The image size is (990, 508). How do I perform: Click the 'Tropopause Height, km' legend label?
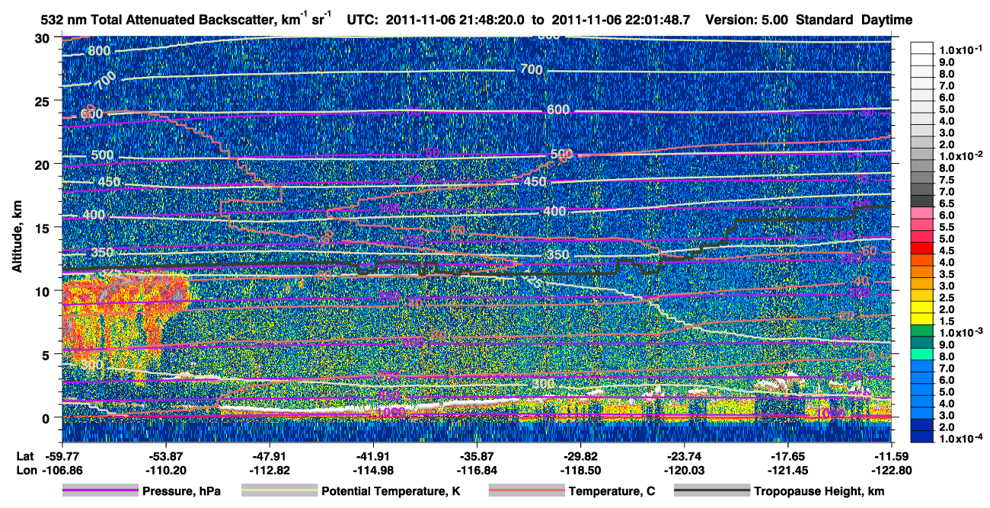(819, 491)
